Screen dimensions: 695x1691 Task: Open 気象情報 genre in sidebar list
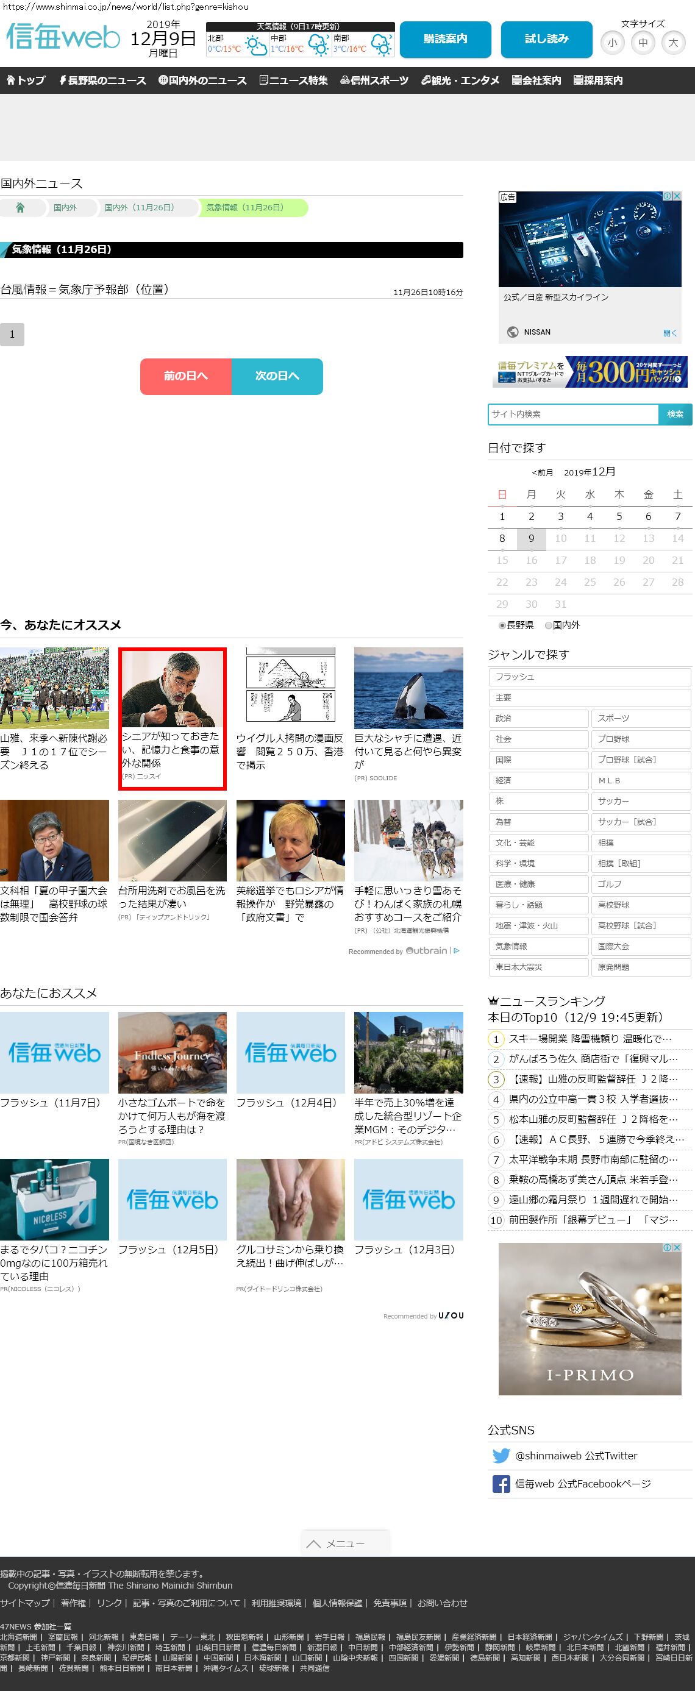[x=538, y=946]
